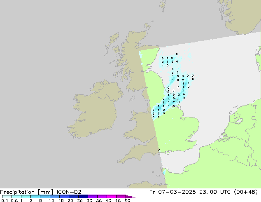The width and height of the screenshot is (261, 202).
Task: Select the 25–30 mm dark blue swatch
Action: coord(83,197)
